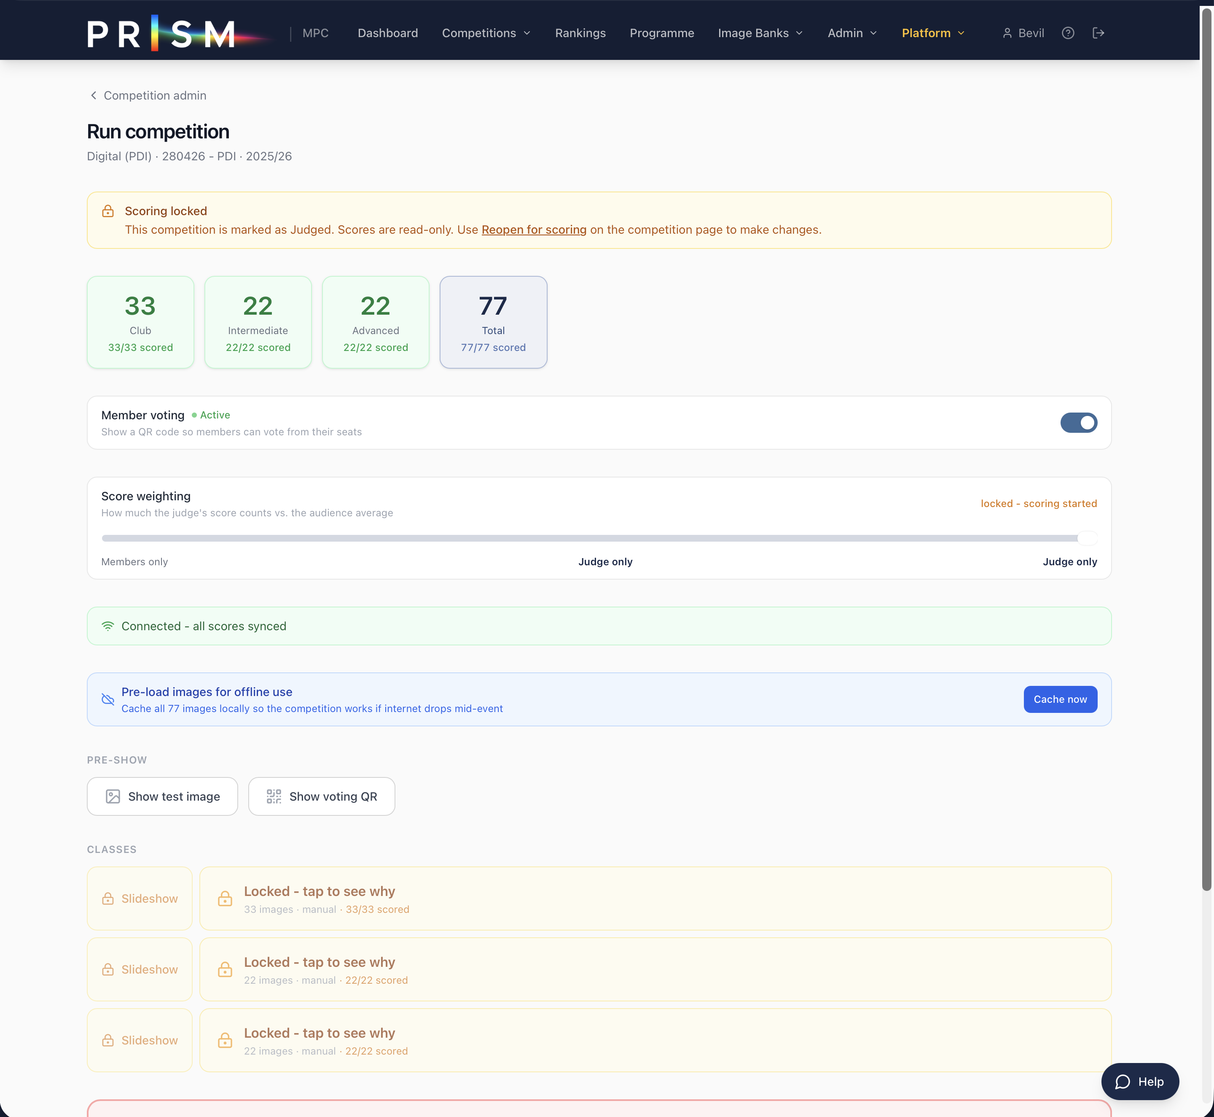Click the 'Run competition' heading

[x=158, y=131]
